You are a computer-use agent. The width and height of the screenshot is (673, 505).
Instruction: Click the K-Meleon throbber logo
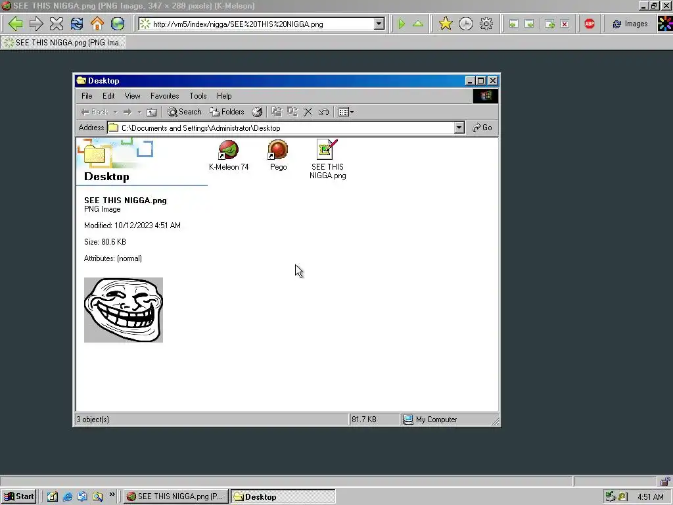665,24
